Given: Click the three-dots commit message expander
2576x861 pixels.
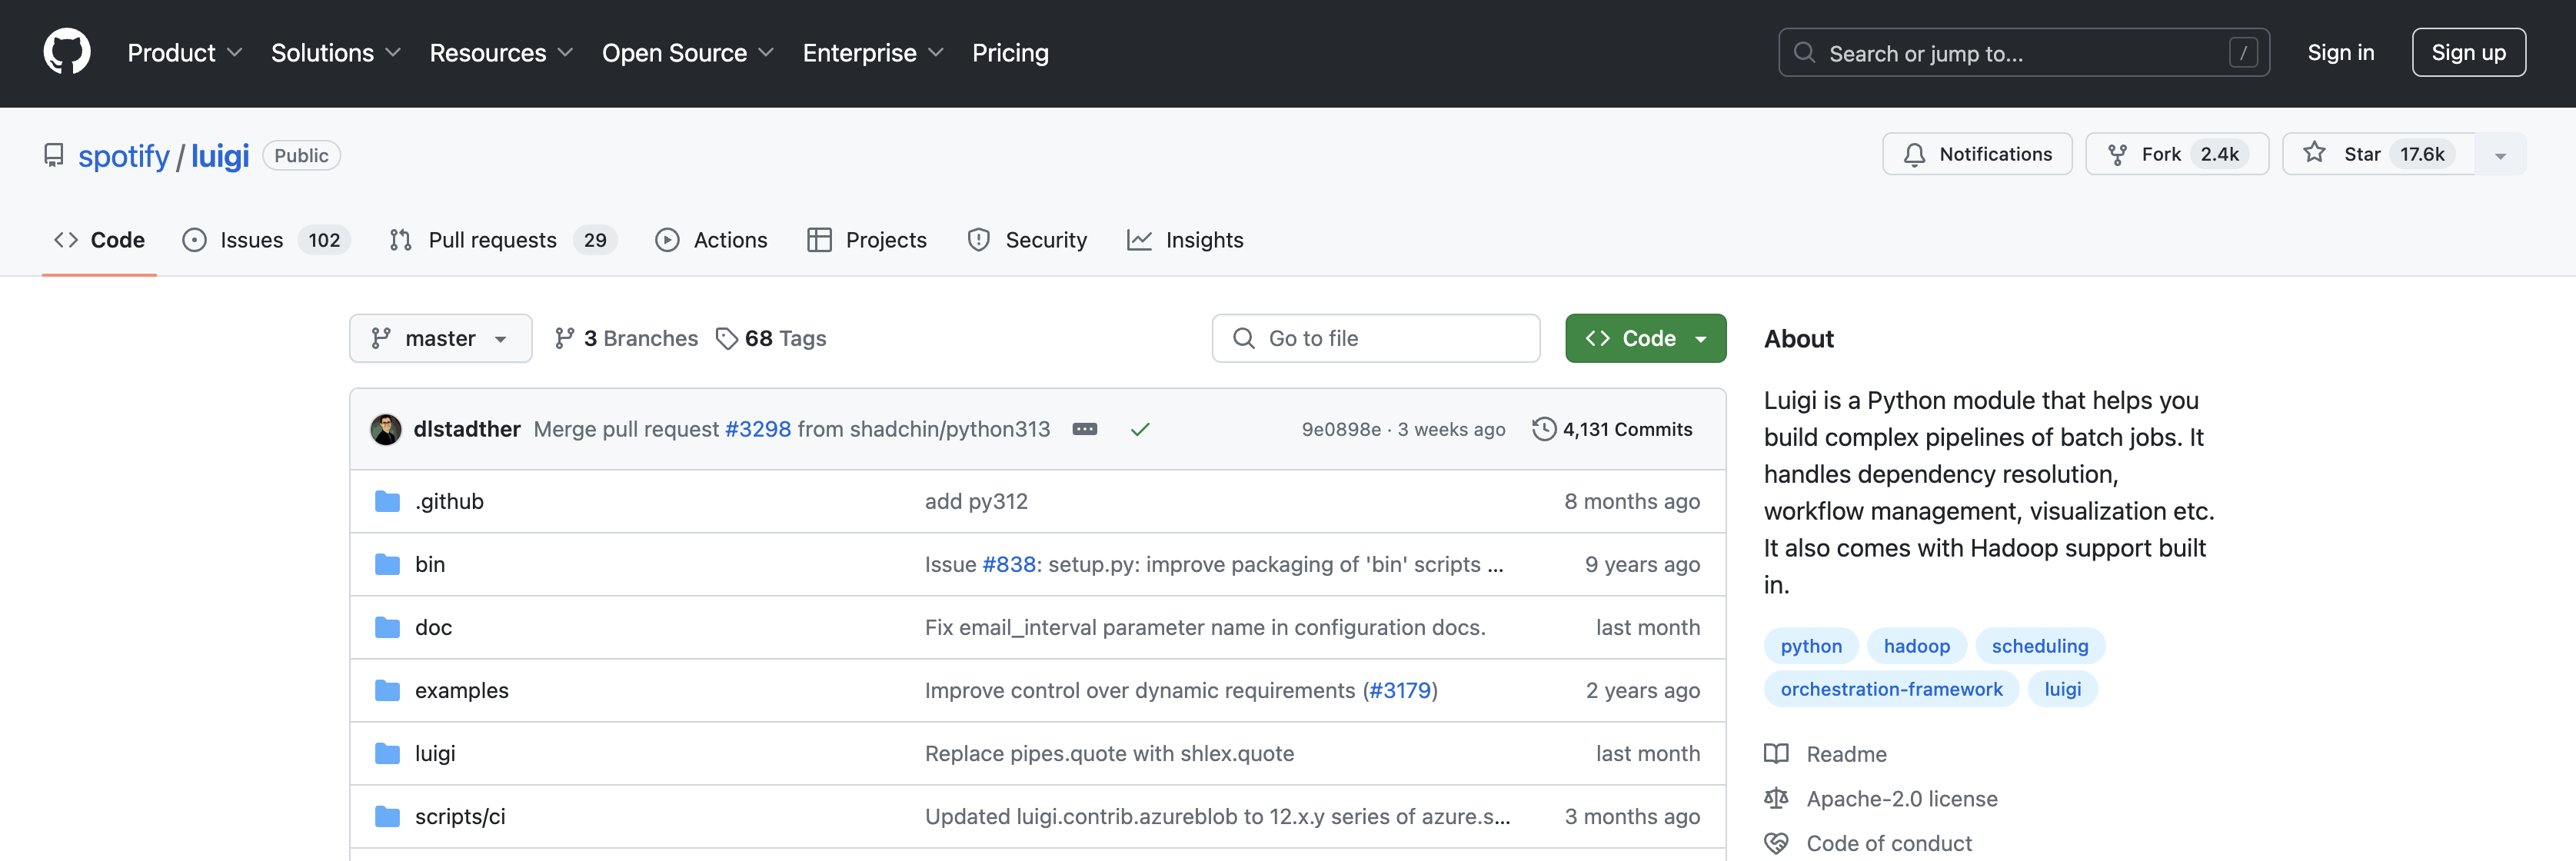Looking at the screenshot, I should [1085, 430].
